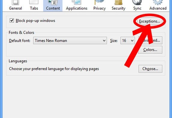Switch to the Tabs preferences pane
The image size is (172, 118).
(x=34, y=5)
